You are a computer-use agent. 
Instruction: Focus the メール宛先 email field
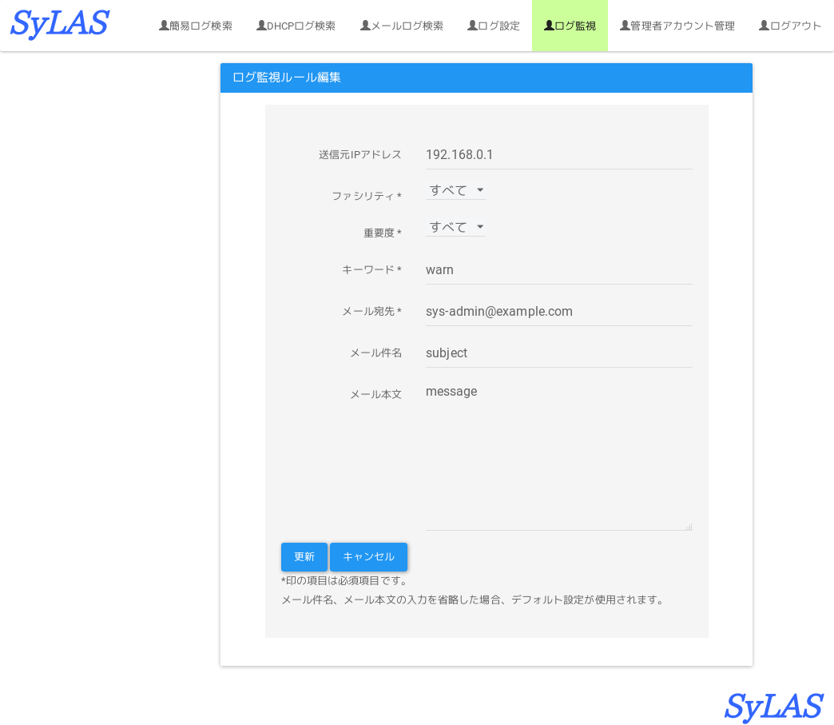click(x=558, y=312)
